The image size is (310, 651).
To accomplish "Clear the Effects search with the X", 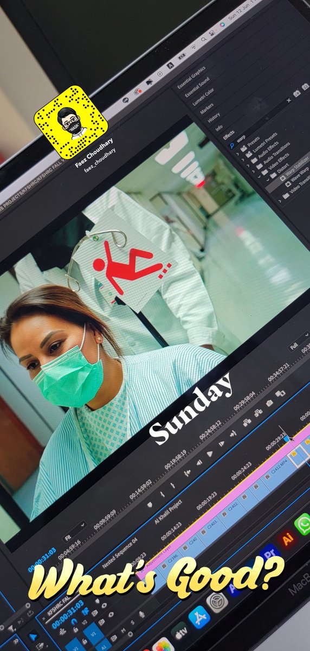I will point(289,99).
